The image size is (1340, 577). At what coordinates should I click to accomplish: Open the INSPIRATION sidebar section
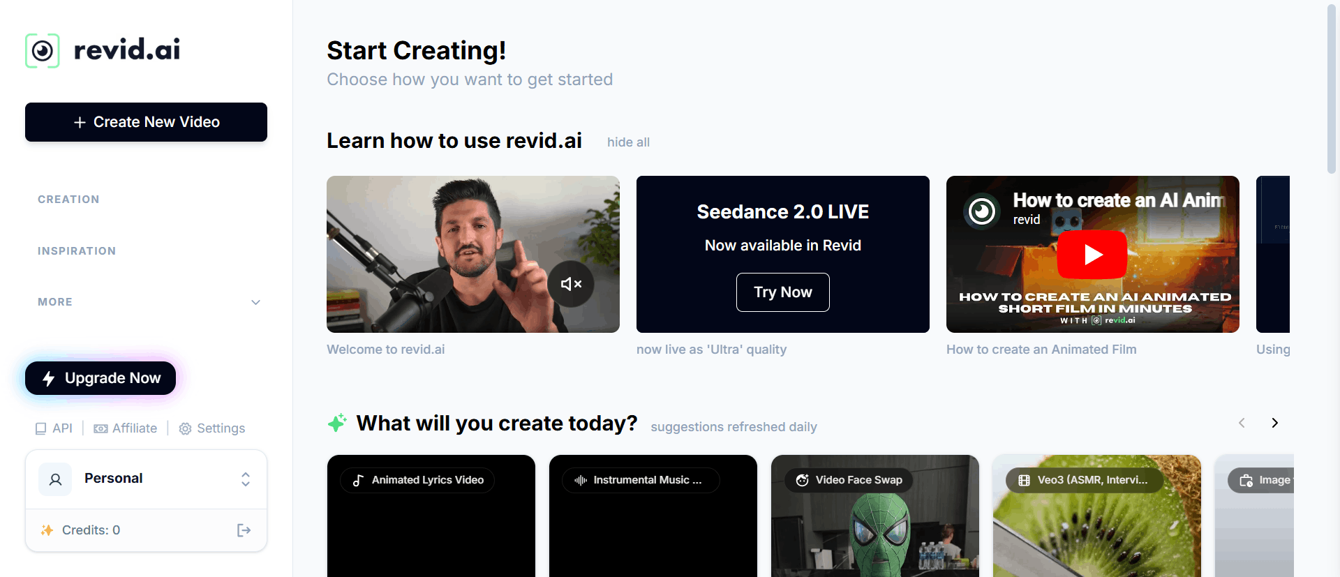(x=77, y=251)
